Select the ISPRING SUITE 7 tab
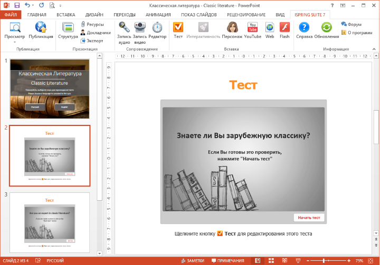The image size is (380, 265). (310, 15)
